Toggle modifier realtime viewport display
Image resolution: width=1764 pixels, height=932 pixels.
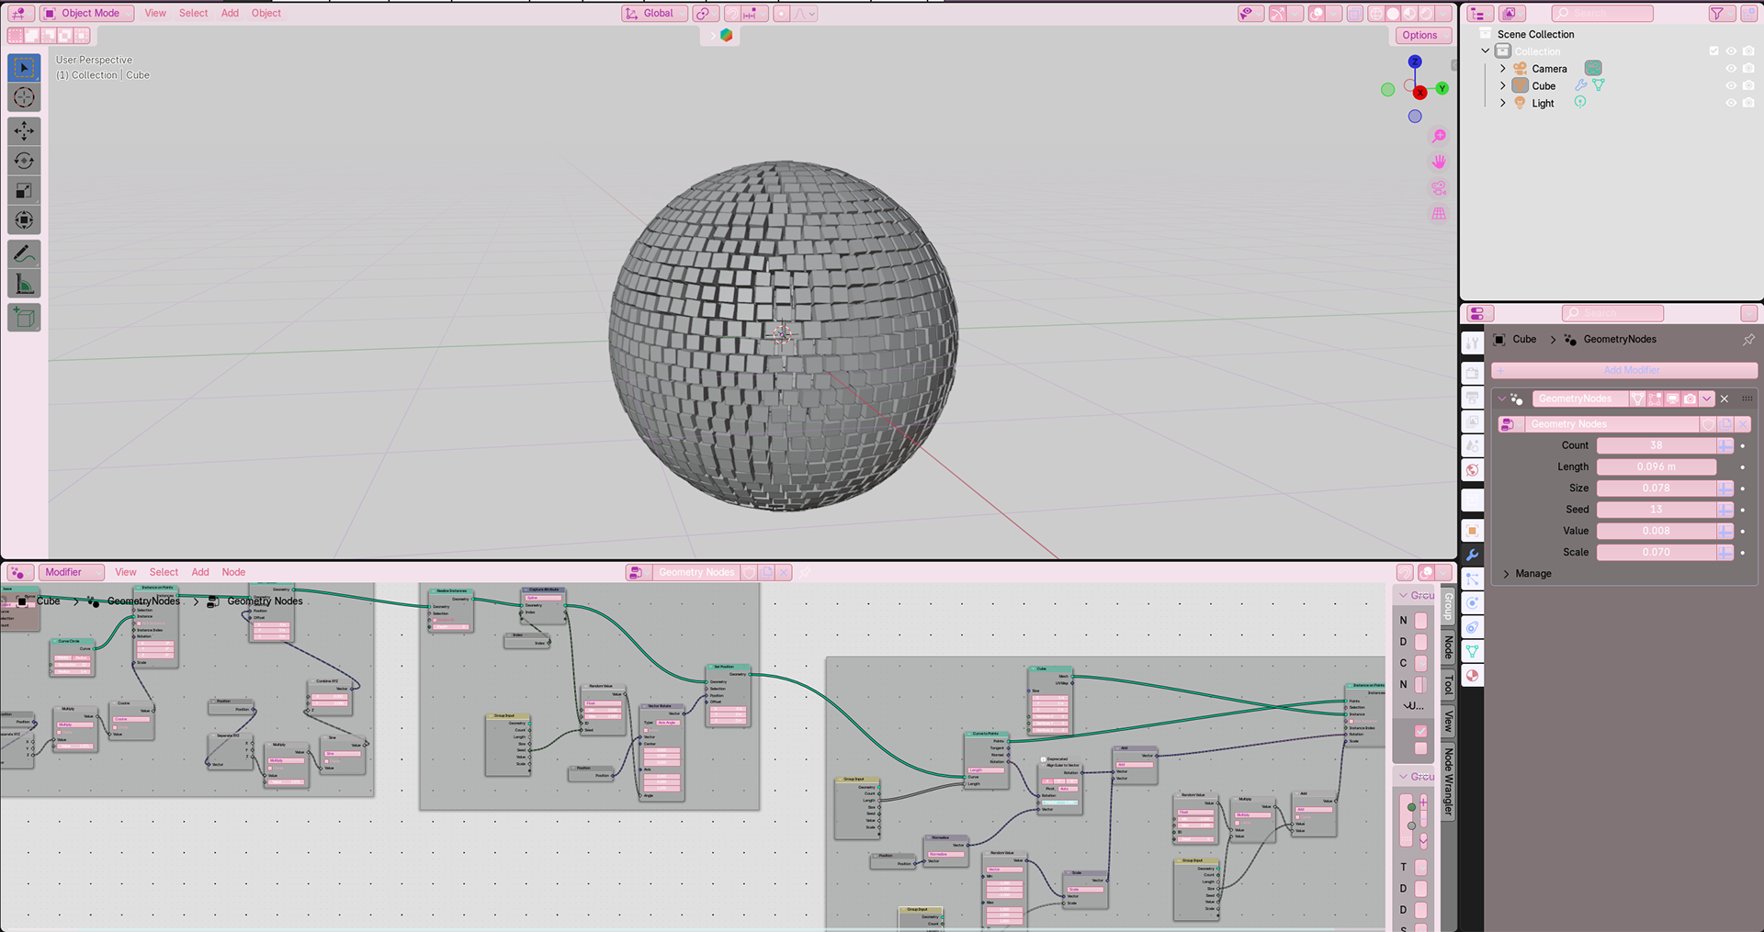tap(1673, 399)
